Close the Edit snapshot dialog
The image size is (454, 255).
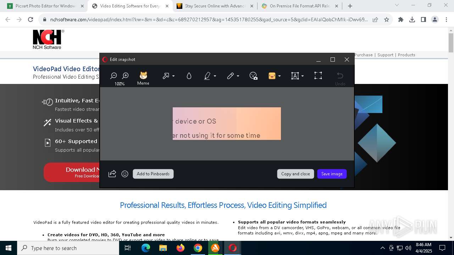pos(347,59)
